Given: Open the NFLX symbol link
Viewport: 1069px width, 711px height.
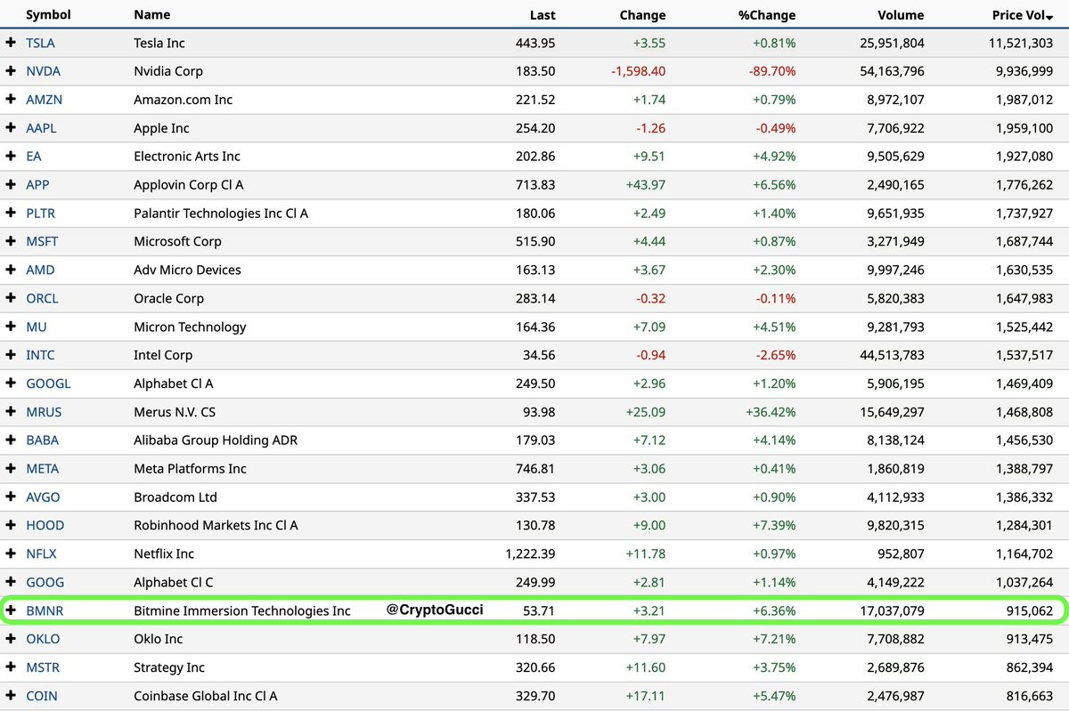Looking at the screenshot, I should coord(41,553).
